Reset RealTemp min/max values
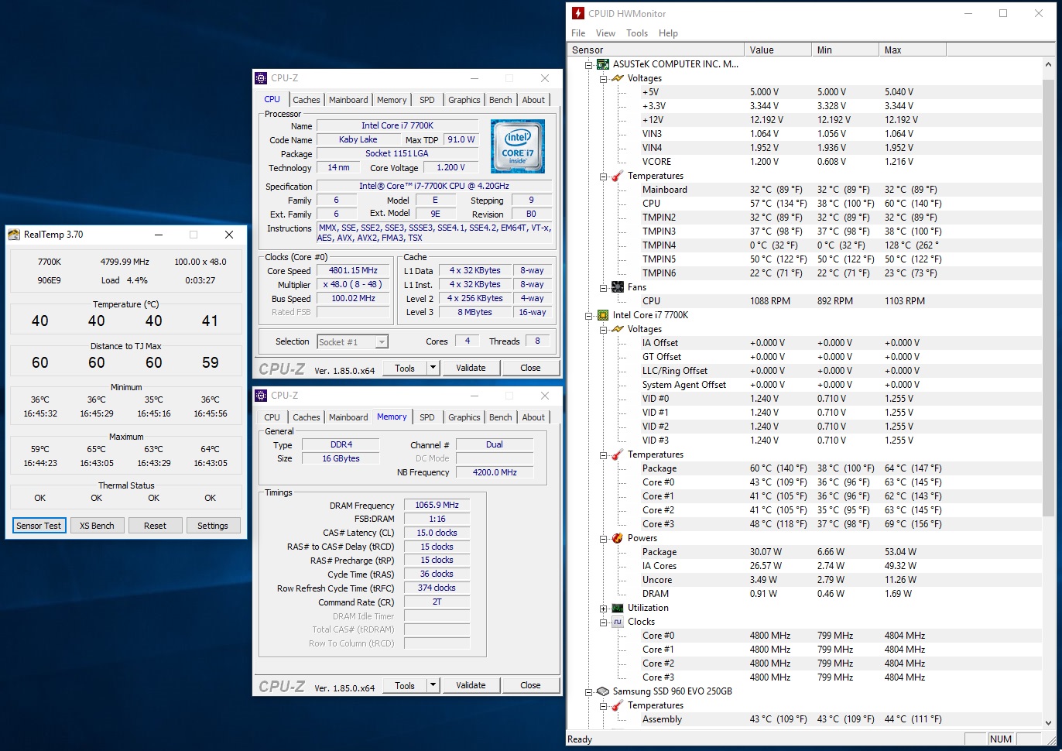This screenshot has height=751, width=1062. 155,526
